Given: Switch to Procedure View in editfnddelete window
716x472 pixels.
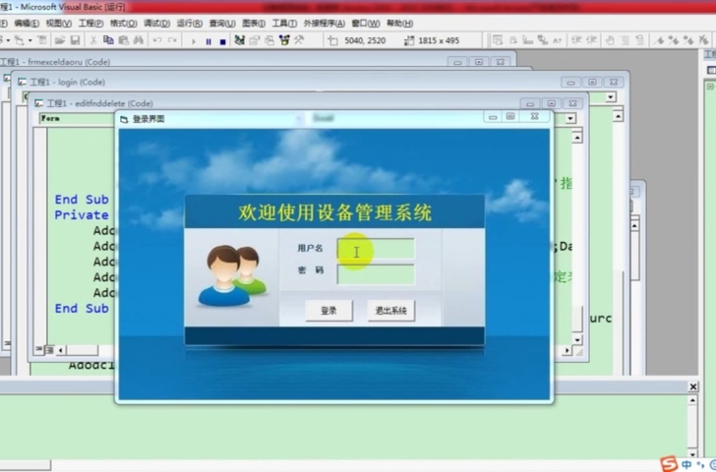Looking at the screenshot, I should point(39,350).
